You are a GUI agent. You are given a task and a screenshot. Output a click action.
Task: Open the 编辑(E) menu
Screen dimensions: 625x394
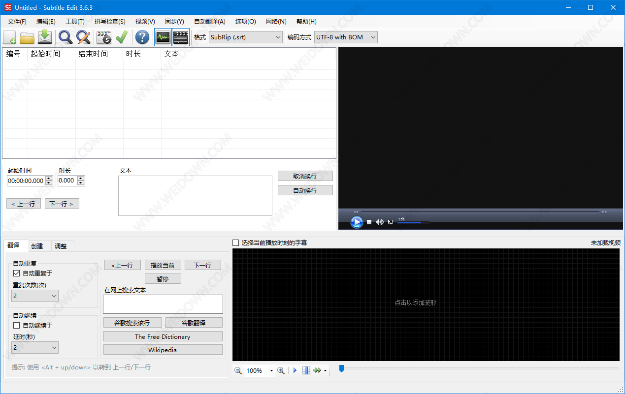[x=46, y=22]
